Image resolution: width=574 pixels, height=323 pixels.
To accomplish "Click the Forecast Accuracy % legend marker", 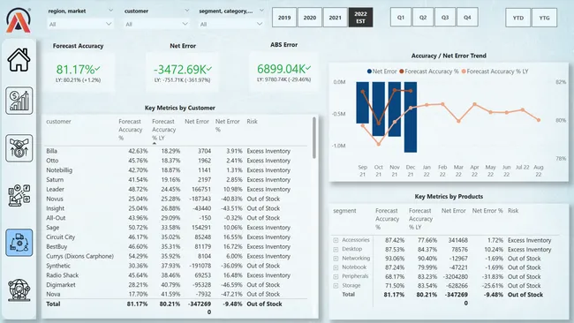I will tap(402, 71).
